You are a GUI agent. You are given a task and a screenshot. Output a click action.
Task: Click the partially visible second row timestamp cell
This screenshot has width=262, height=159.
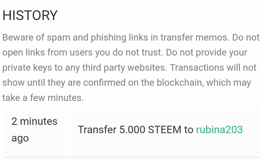pyautogui.click(x=36, y=157)
